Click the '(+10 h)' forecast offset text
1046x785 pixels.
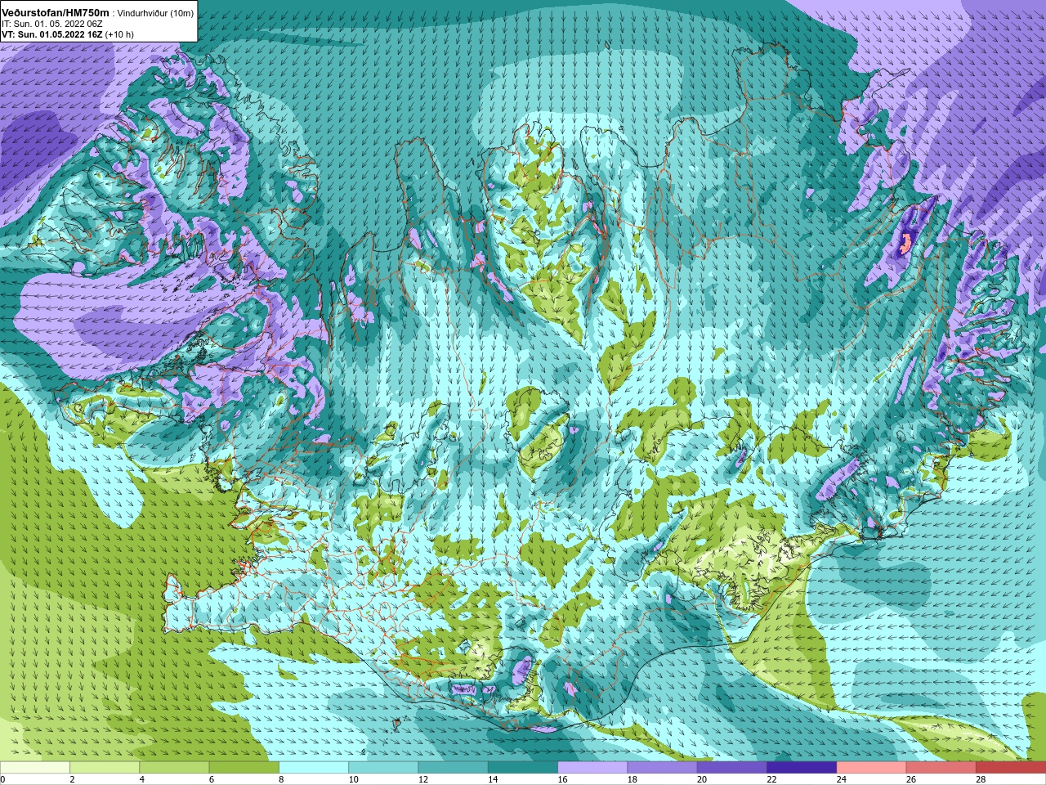click(119, 34)
